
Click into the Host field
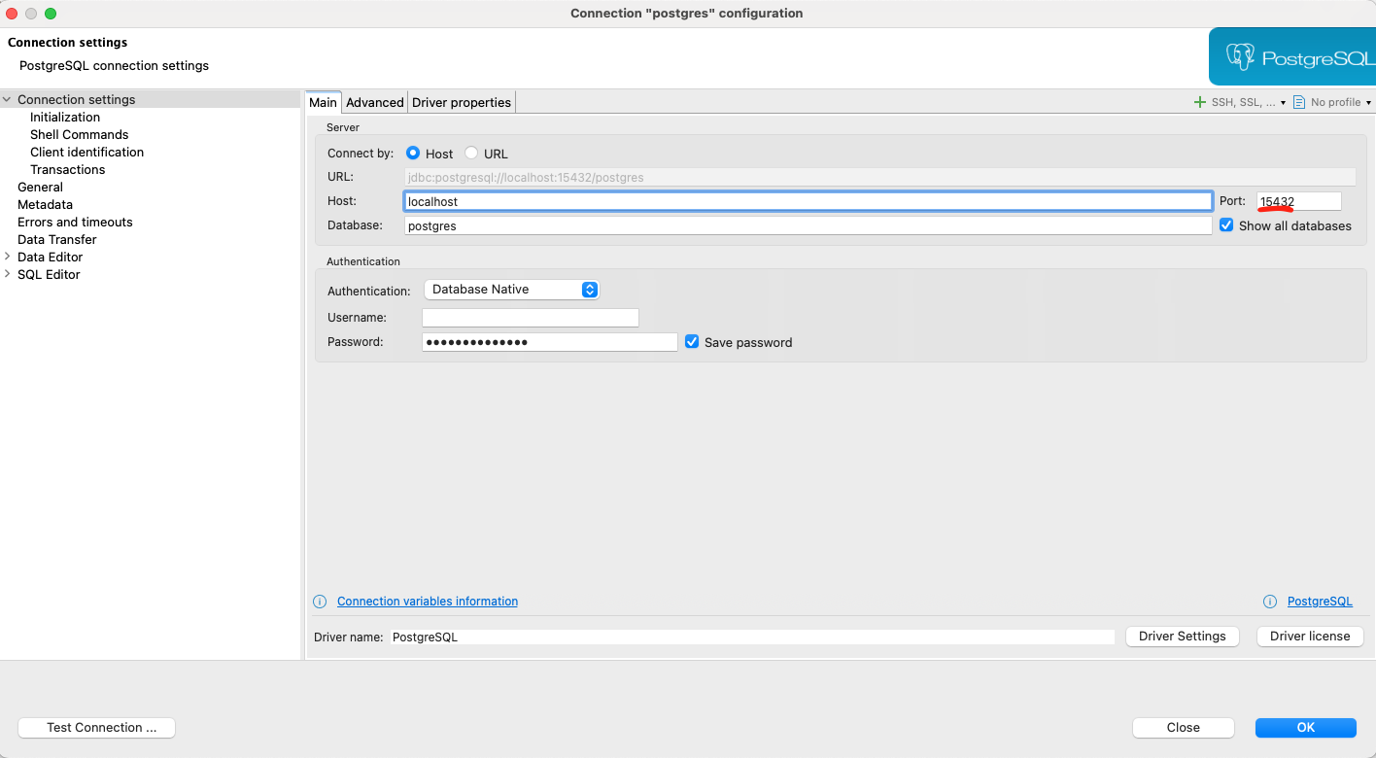pyautogui.click(x=808, y=201)
